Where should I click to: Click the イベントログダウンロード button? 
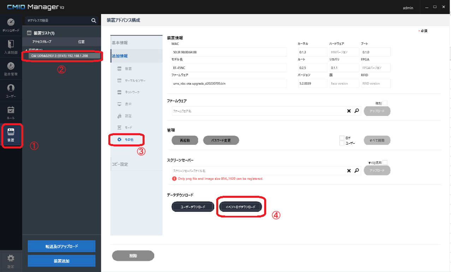[x=240, y=207]
